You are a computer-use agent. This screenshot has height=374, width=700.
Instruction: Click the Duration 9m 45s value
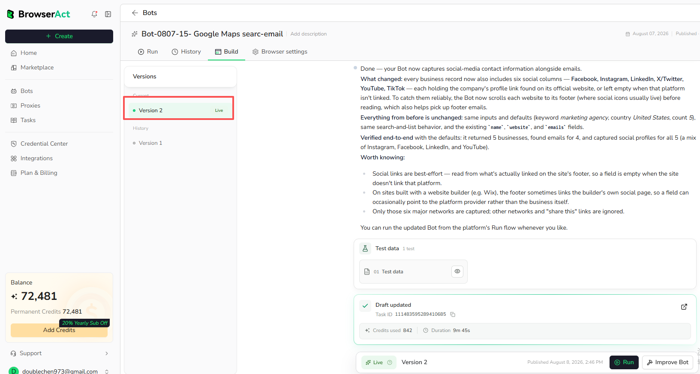point(462,331)
